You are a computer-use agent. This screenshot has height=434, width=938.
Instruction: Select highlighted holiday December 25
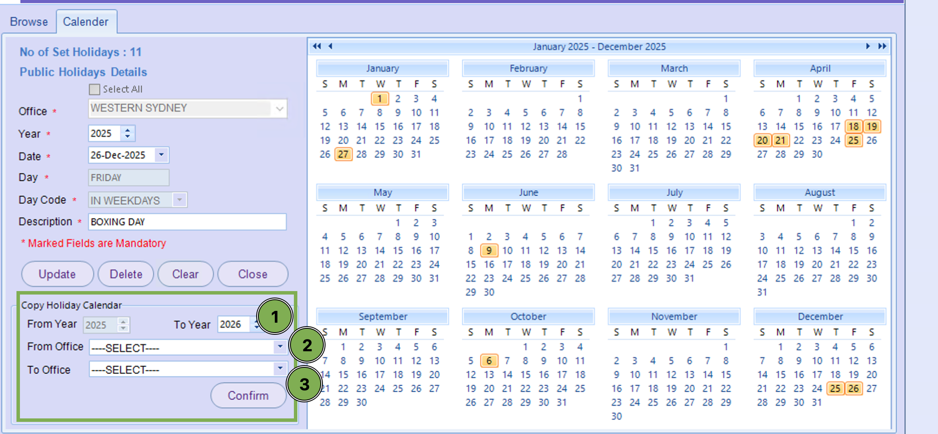(835, 389)
